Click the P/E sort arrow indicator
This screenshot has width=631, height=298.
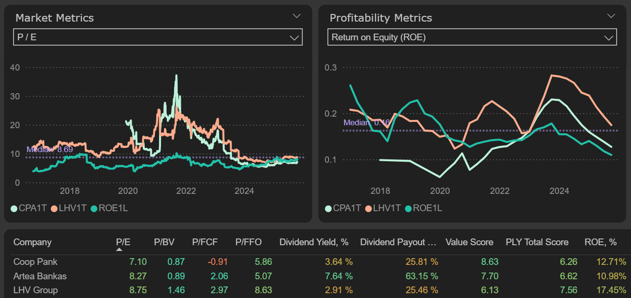click(x=119, y=250)
